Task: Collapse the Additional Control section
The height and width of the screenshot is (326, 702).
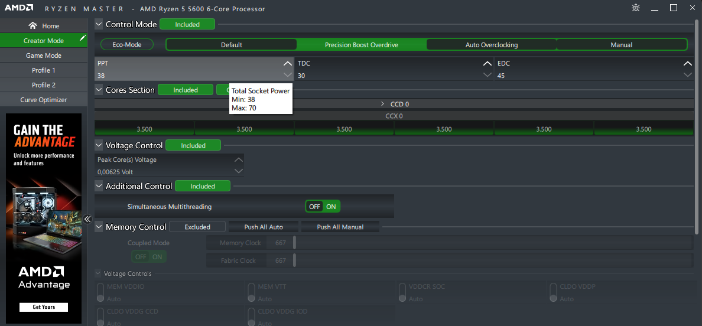Action: 99,186
